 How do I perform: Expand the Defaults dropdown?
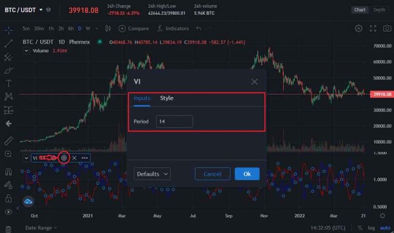point(152,174)
